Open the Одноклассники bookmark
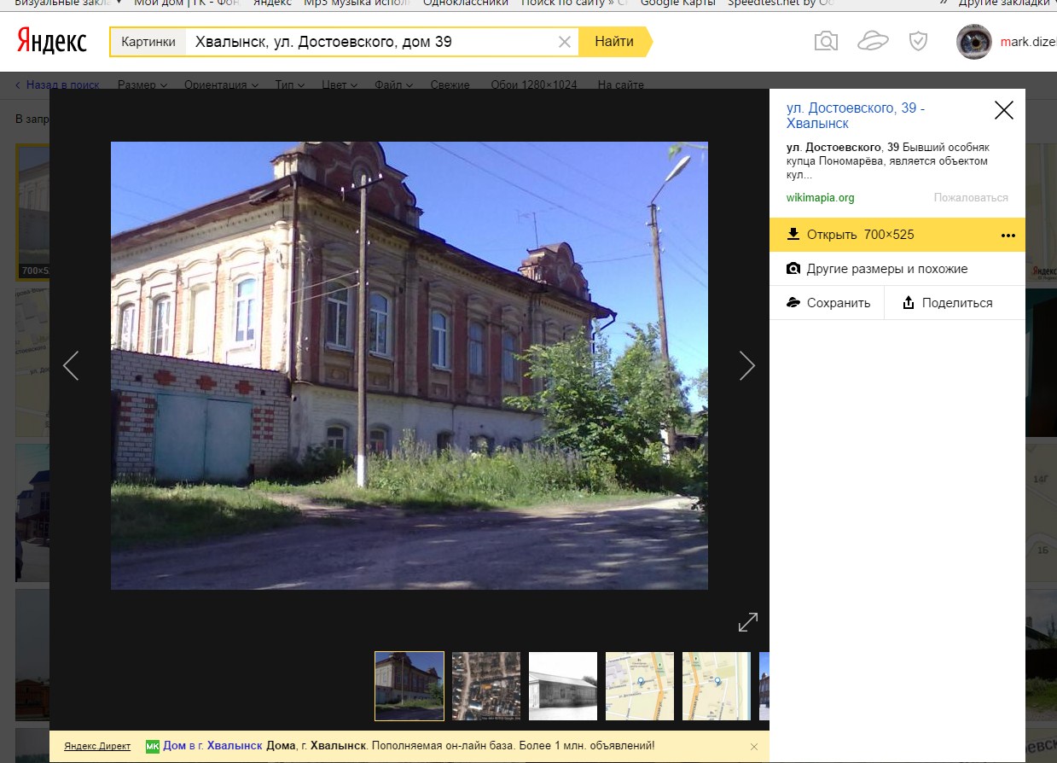The width and height of the screenshot is (1057, 763). pos(466,3)
